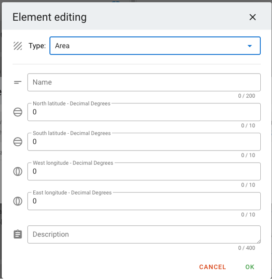
Task: Click the East longitude globe icon
Action: click(18, 201)
